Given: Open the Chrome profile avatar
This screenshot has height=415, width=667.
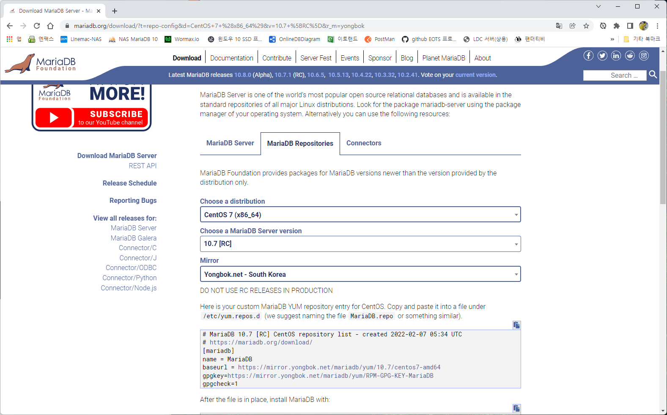Looking at the screenshot, I should click(644, 26).
